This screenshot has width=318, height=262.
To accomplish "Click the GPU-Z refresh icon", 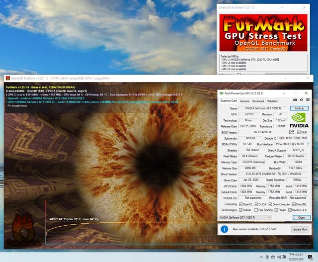I will pyautogui.click(x=301, y=101).
